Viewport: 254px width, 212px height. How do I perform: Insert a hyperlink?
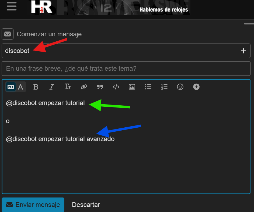[x=84, y=87]
